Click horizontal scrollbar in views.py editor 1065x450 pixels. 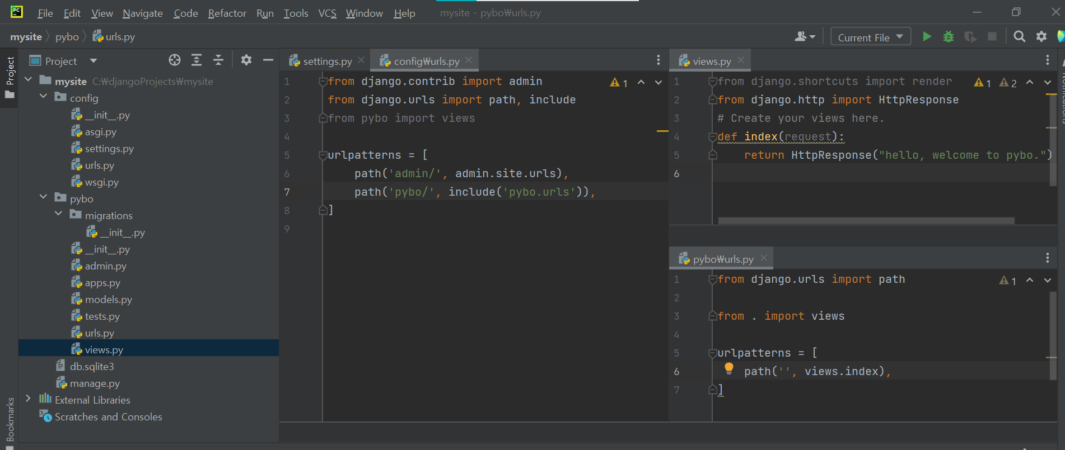(x=866, y=221)
